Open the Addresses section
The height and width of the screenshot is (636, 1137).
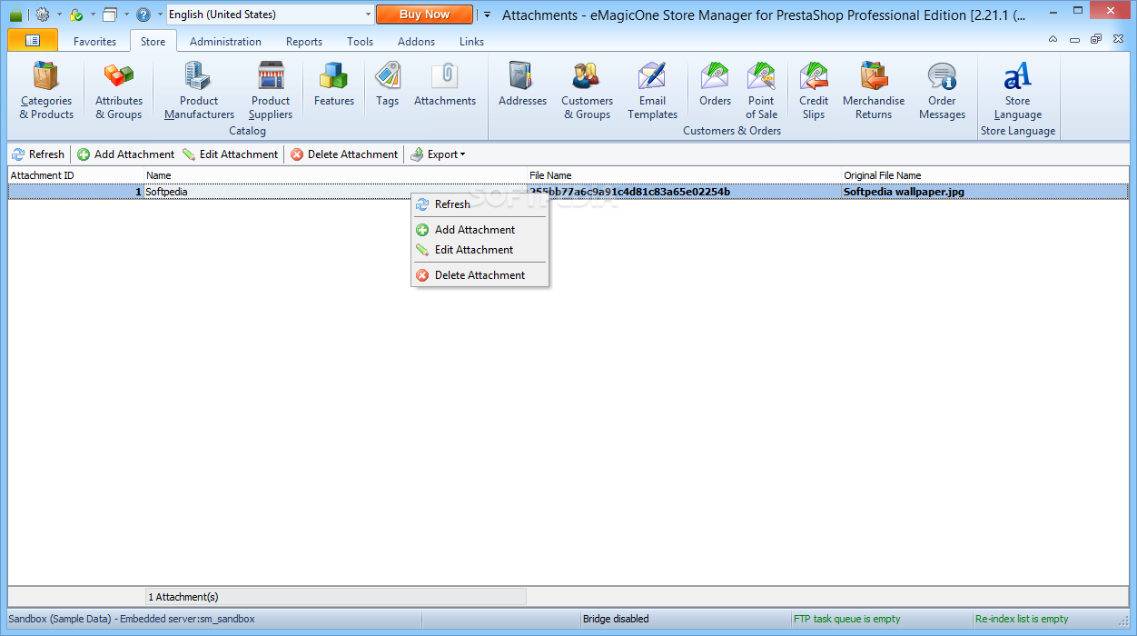point(522,85)
